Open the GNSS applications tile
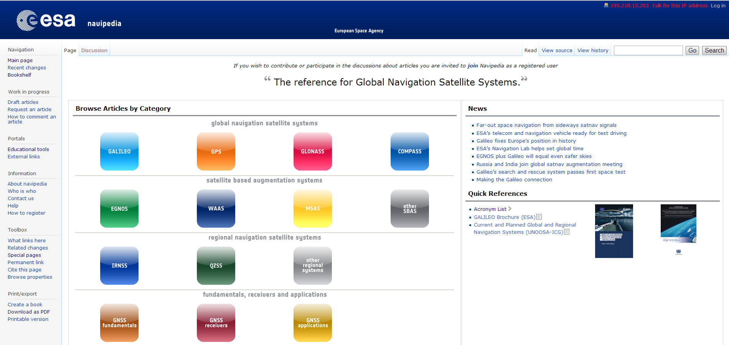 tap(313, 323)
